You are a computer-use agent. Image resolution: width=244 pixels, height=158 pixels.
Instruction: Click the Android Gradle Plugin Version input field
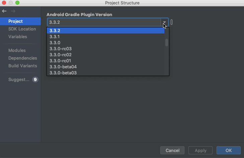click(104, 22)
